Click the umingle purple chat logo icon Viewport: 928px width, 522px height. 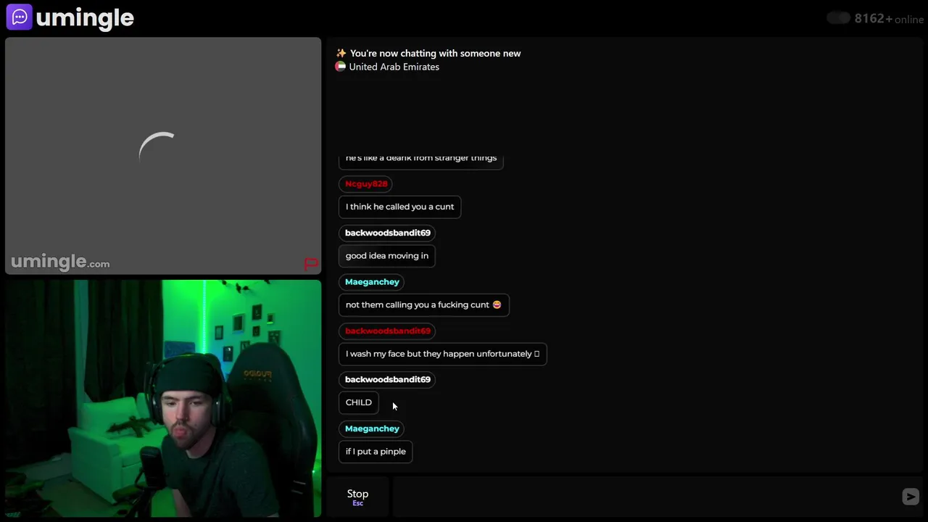coord(20,17)
